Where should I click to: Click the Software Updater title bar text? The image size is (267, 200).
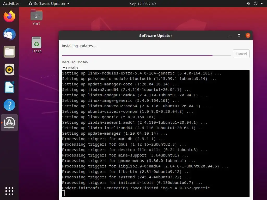pos(156,35)
